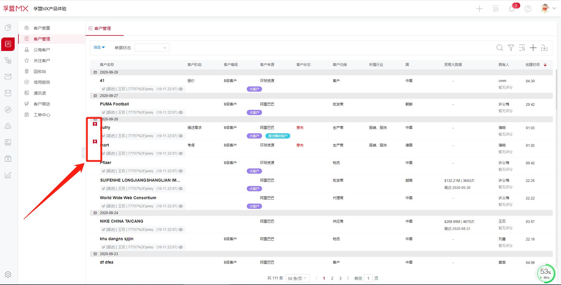
Task: Click the import icon in list toolbar
Action: click(x=544, y=48)
